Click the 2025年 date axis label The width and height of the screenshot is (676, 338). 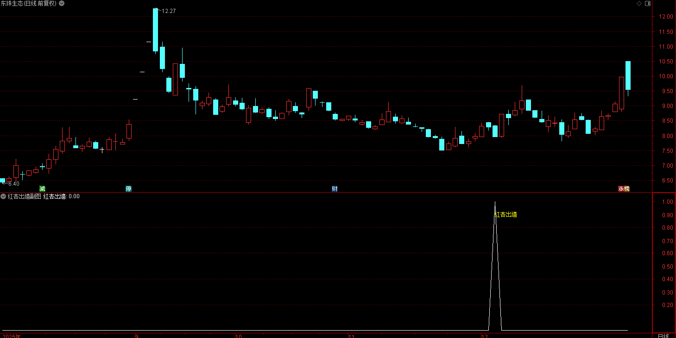[x=12, y=336]
